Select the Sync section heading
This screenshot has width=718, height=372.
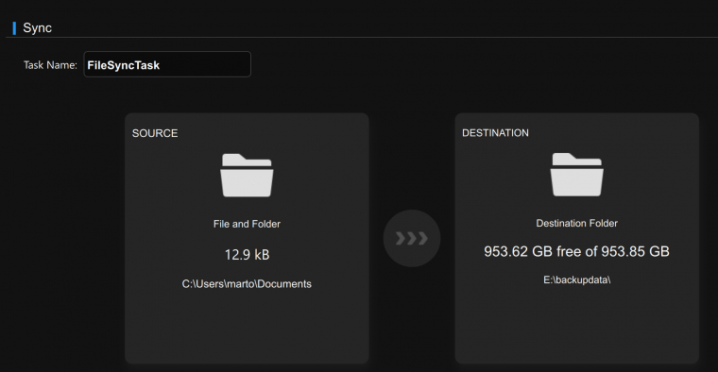pyautogui.click(x=37, y=28)
